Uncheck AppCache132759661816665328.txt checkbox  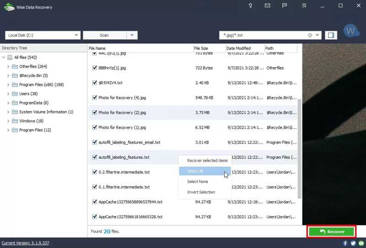(95, 217)
